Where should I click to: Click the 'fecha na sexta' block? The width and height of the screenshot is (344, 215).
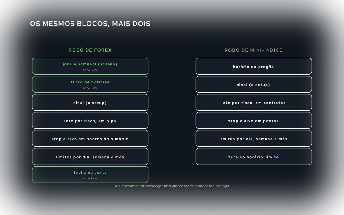pyautogui.click(x=90, y=175)
